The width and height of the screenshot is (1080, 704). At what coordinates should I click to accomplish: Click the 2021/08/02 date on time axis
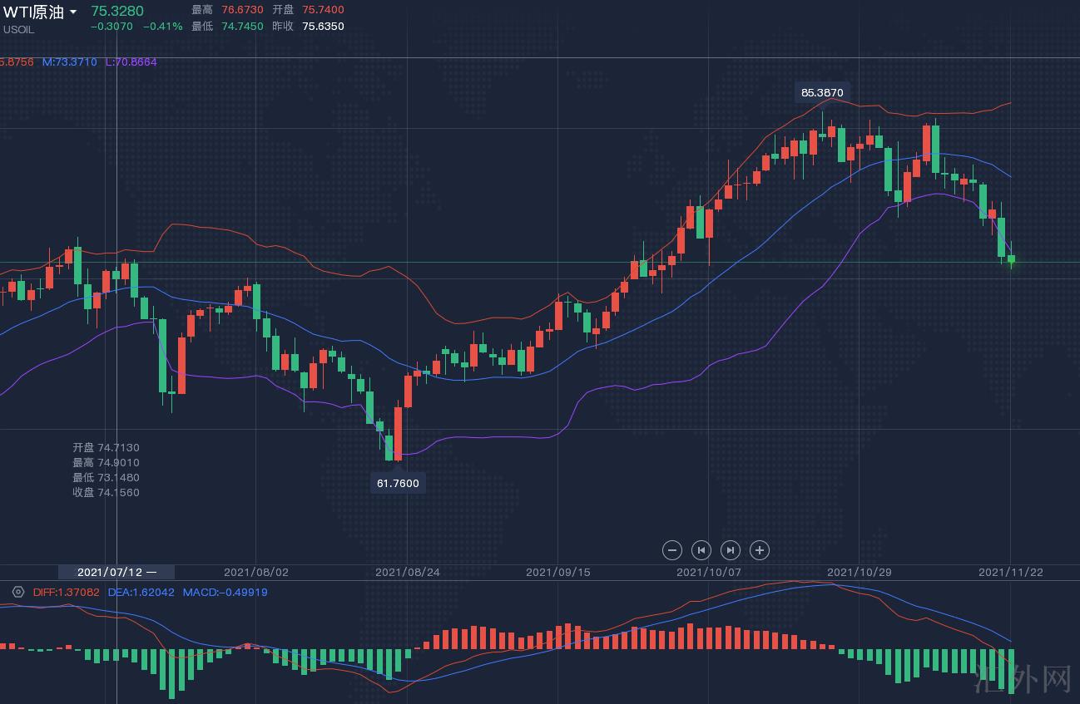coord(256,572)
